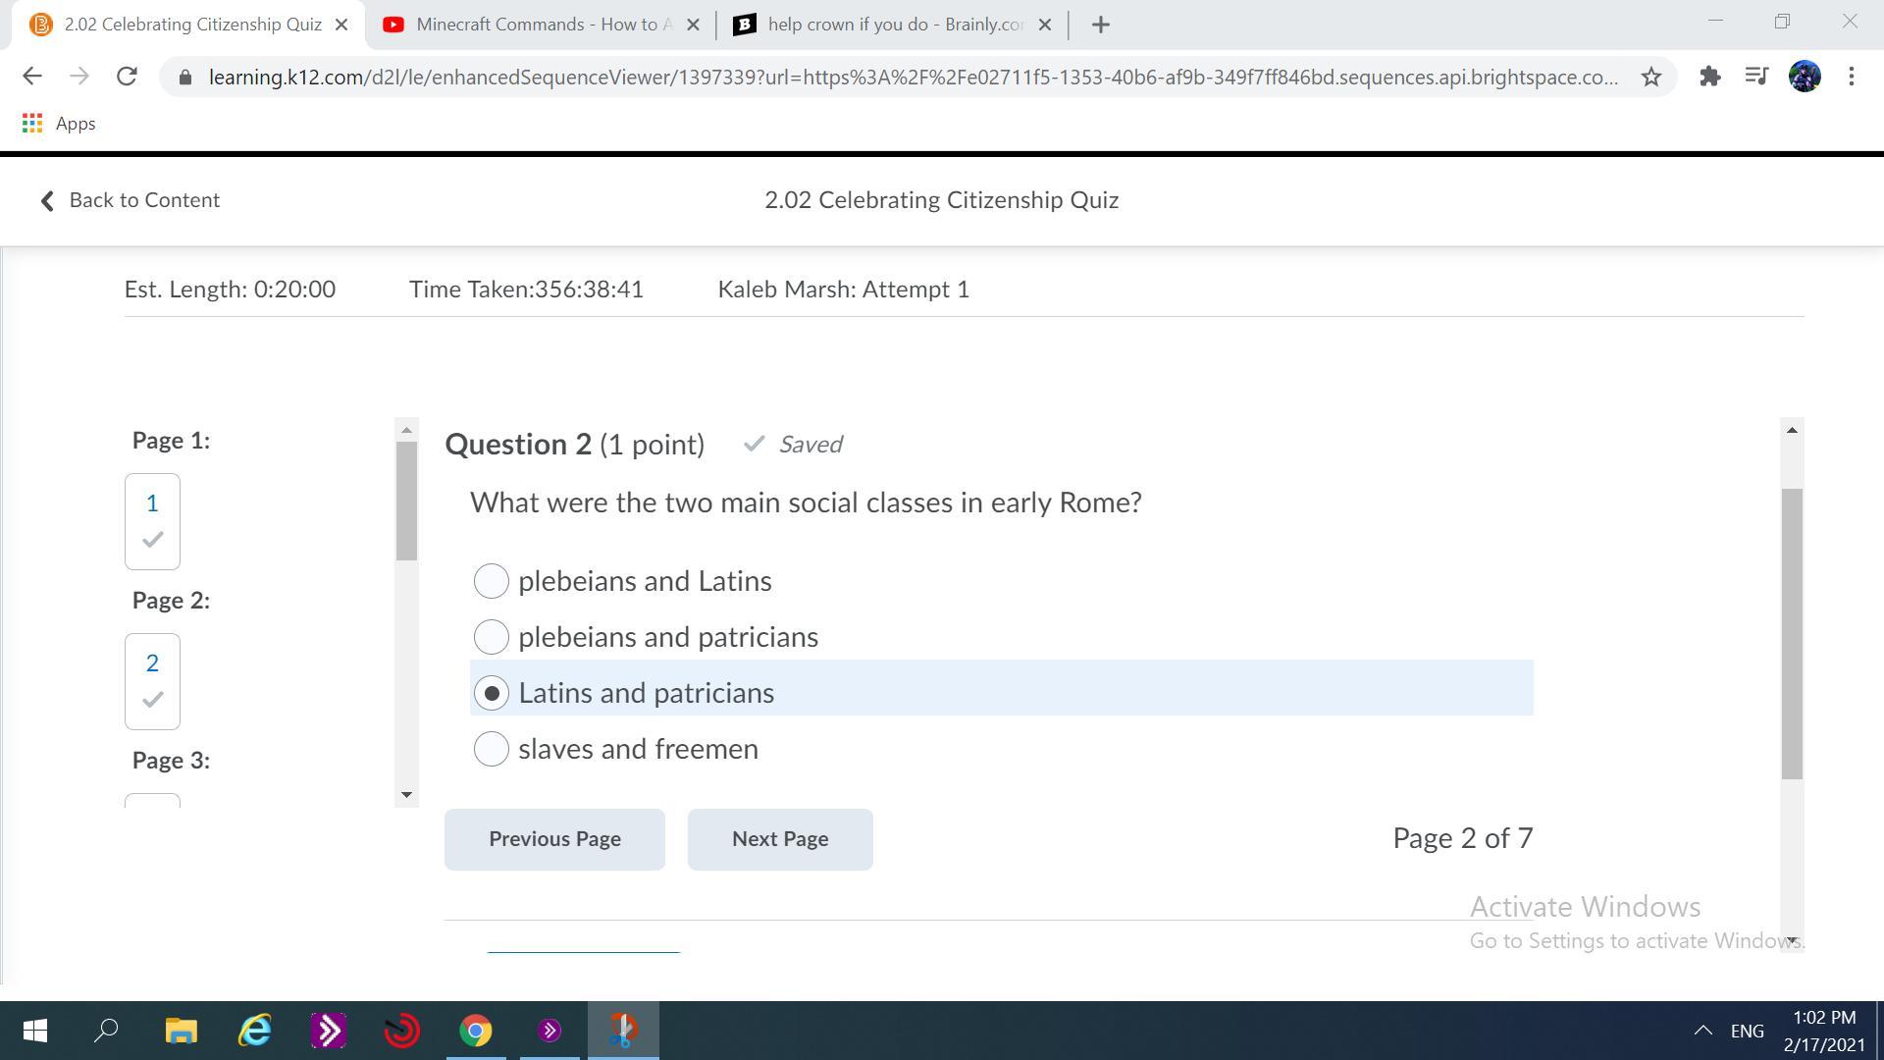This screenshot has width=1884, height=1060.
Task: Open File Explorer from taskbar
Action: [x=181, y=1031]
